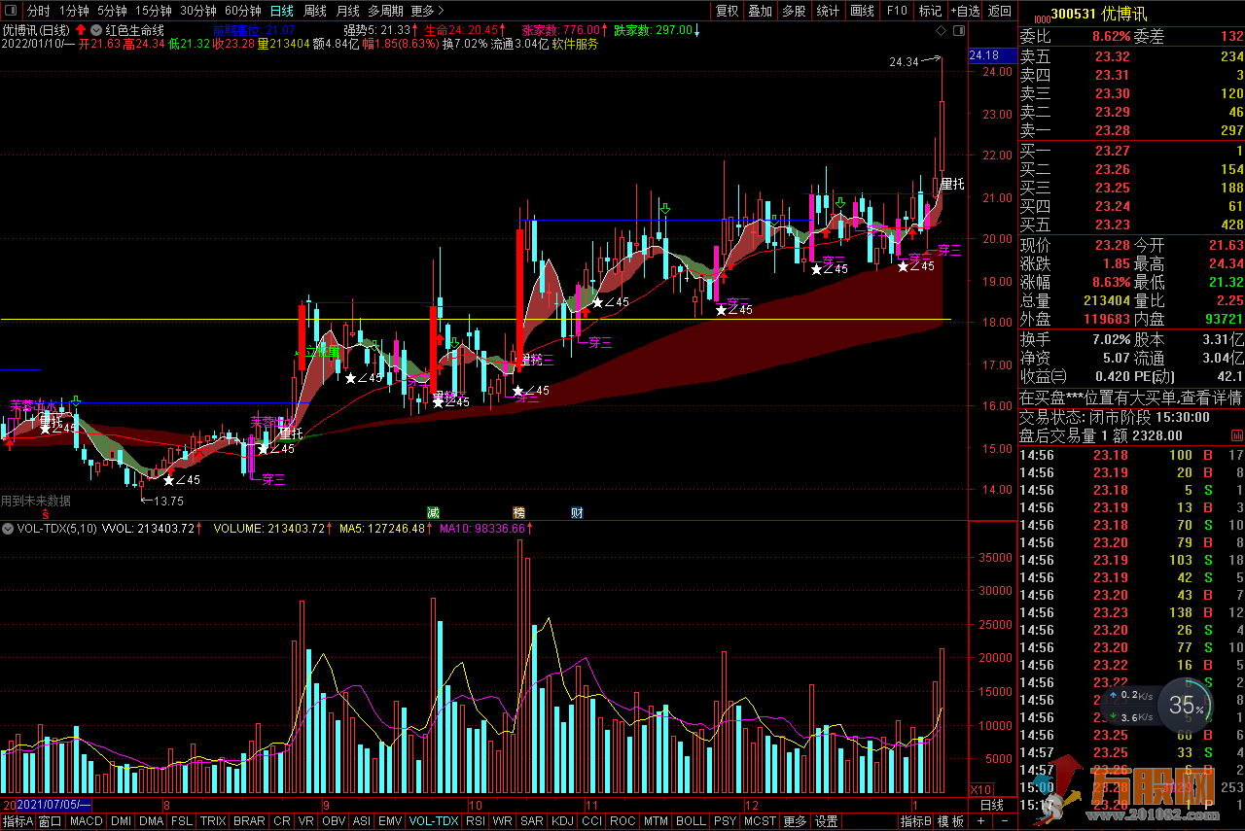1245x831 pixels.
Task: Choose the 30分钟 period
Action: (198, 11)
